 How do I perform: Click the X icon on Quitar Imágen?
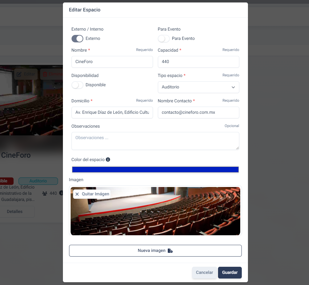coord(77,194)
